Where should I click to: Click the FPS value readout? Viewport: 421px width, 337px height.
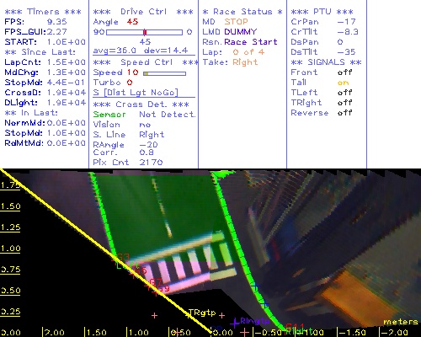pyautogui.click(x=56, y=22)
